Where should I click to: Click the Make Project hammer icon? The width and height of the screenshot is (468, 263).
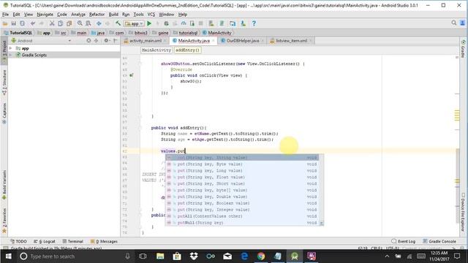[118, 23]
